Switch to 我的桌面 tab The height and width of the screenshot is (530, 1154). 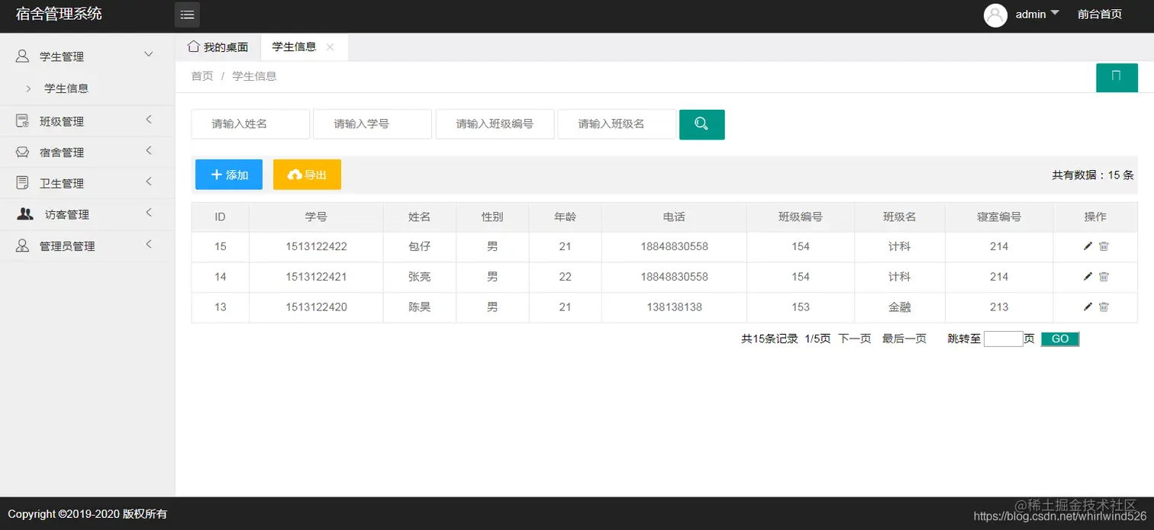point(218,47)
